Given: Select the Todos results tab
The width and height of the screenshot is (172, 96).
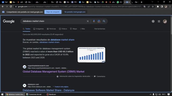Looking at the screenshot, I should [x=27, y=29].
